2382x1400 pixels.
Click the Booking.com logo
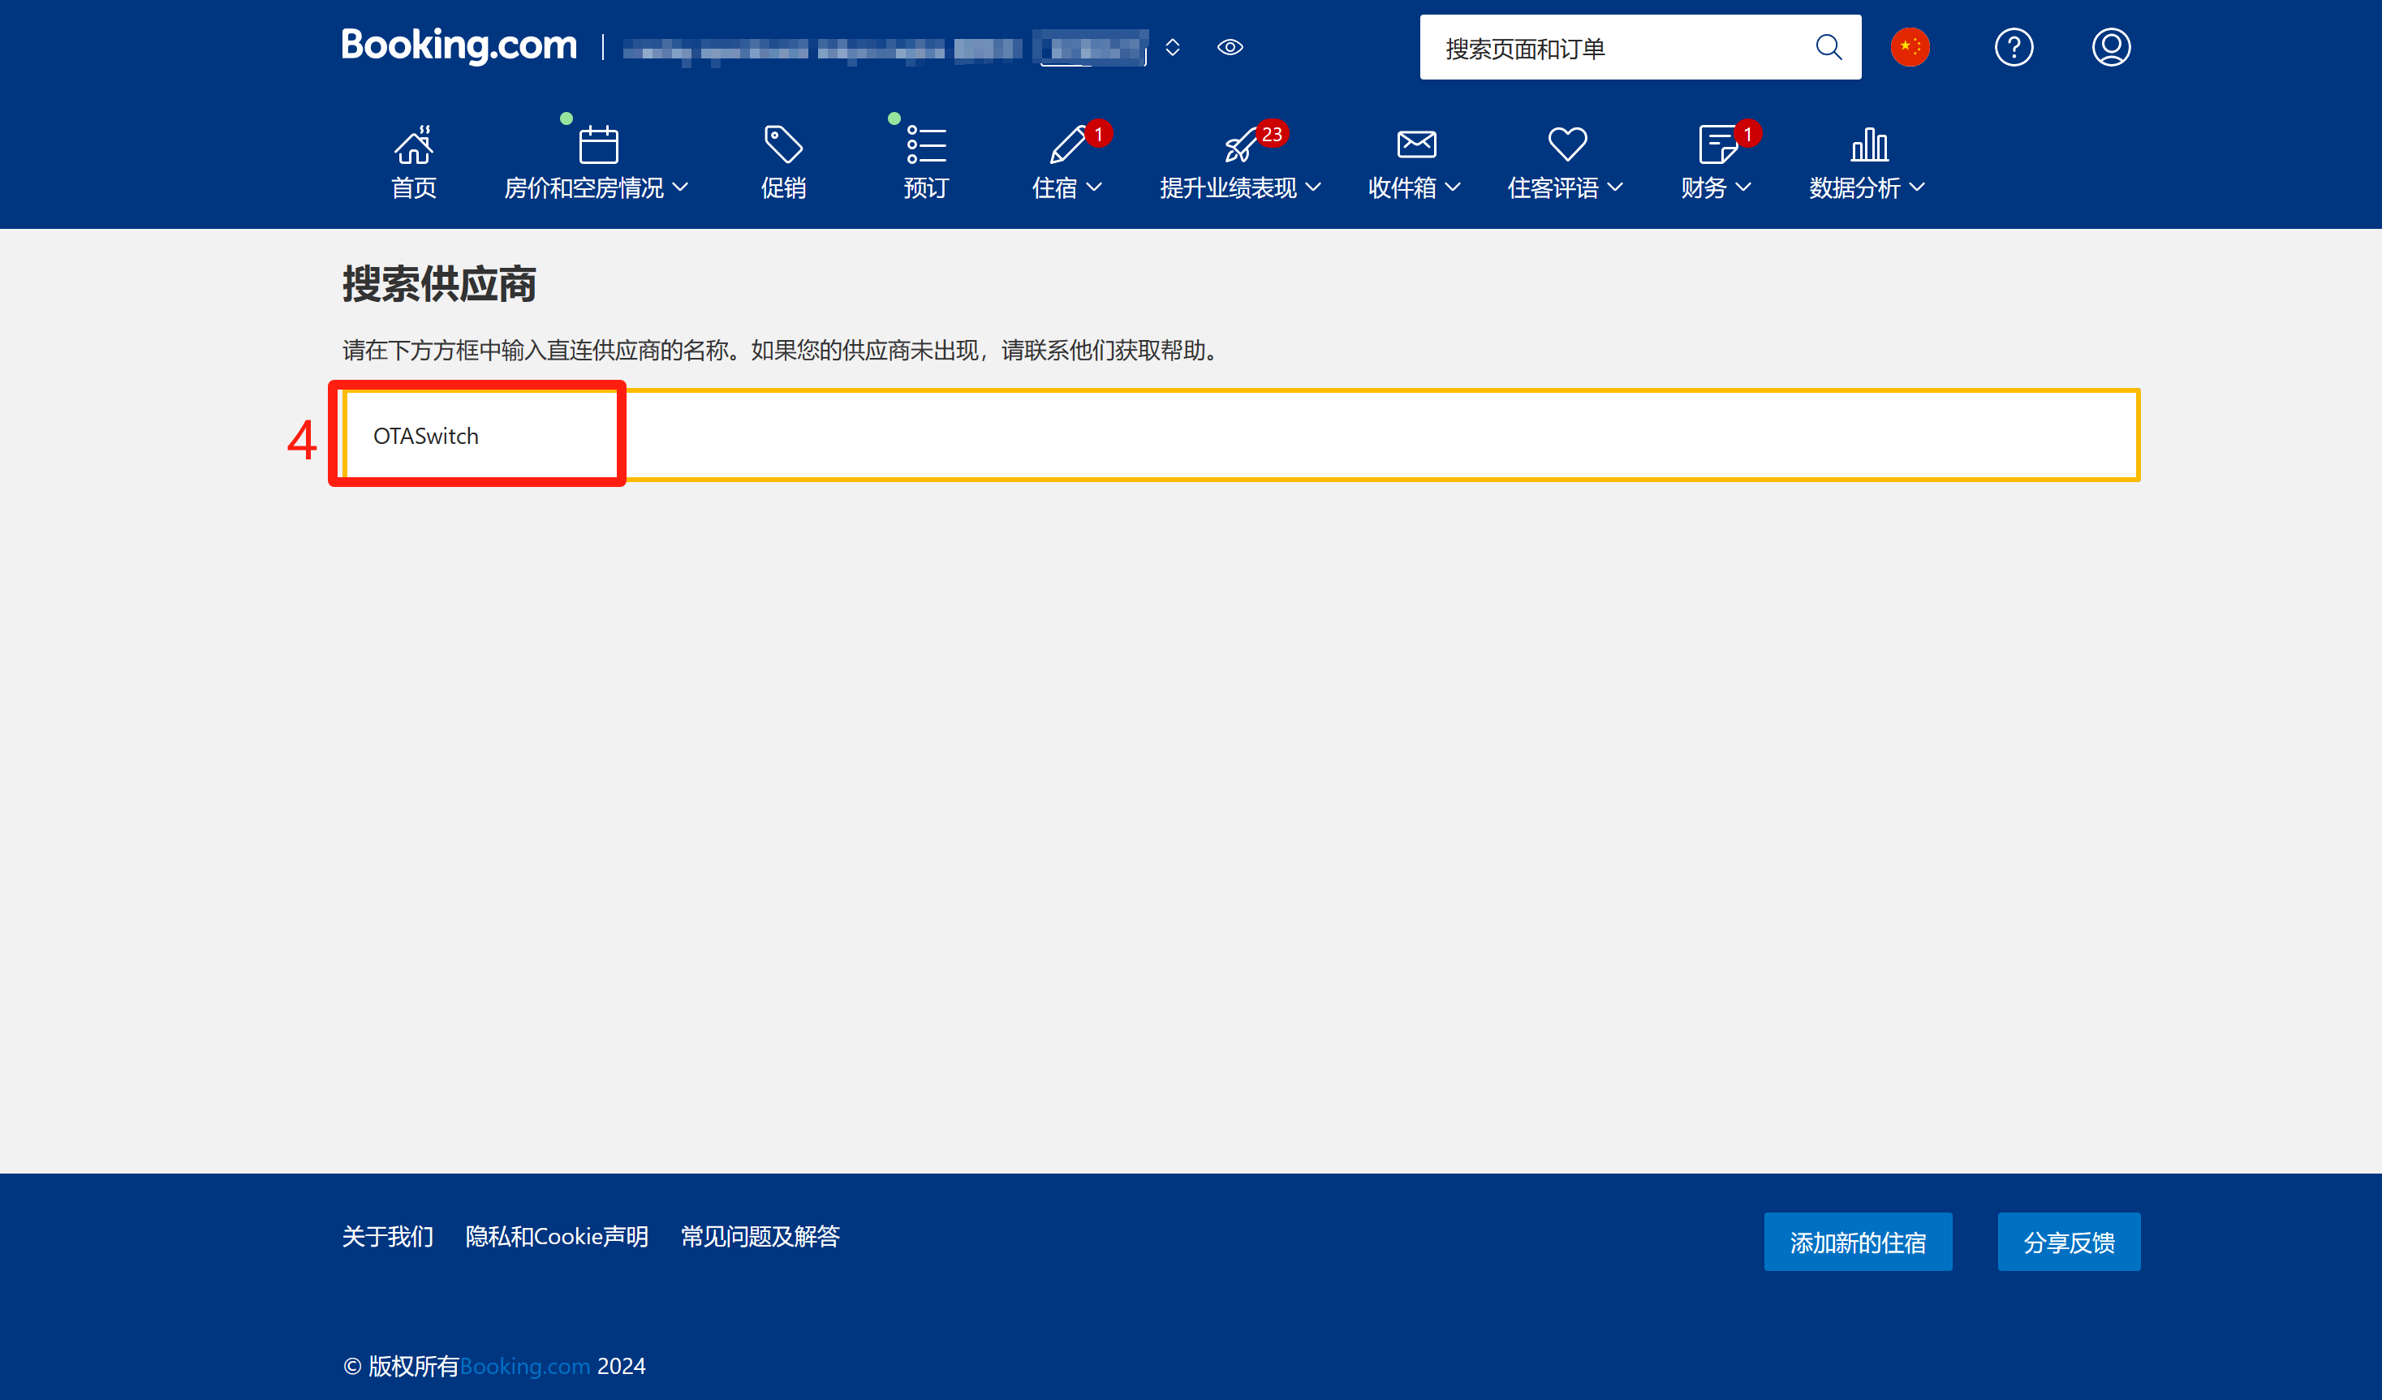(459, 45)
